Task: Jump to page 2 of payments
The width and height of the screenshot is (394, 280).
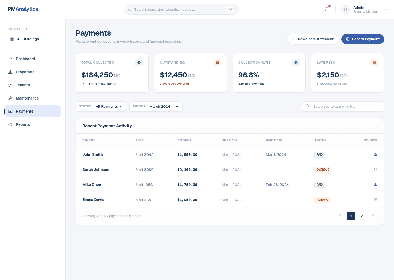Action: [x=362, y=216]
